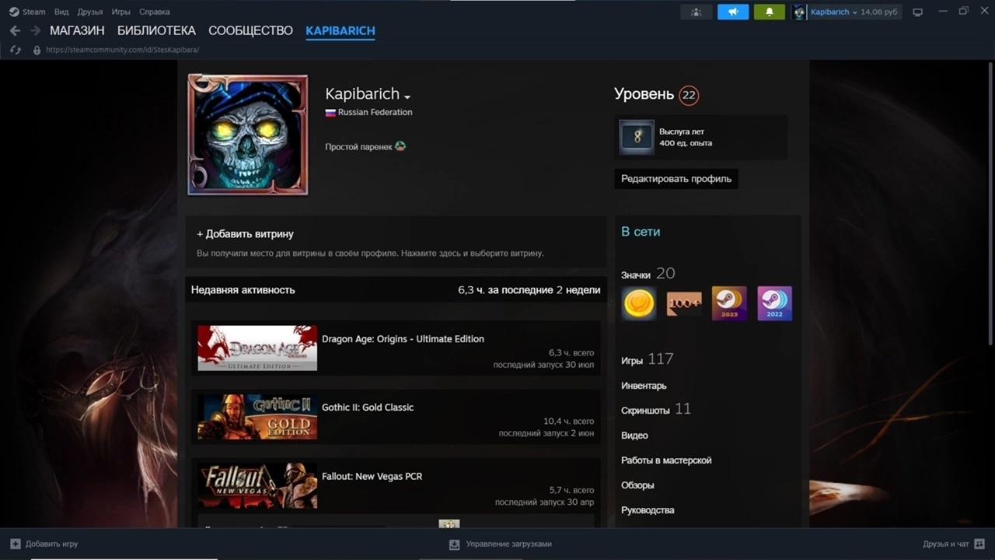Click the Gothic II Gold Edition thumbnail
This screenshot has height=560, width=995.
tap(257, 417)
